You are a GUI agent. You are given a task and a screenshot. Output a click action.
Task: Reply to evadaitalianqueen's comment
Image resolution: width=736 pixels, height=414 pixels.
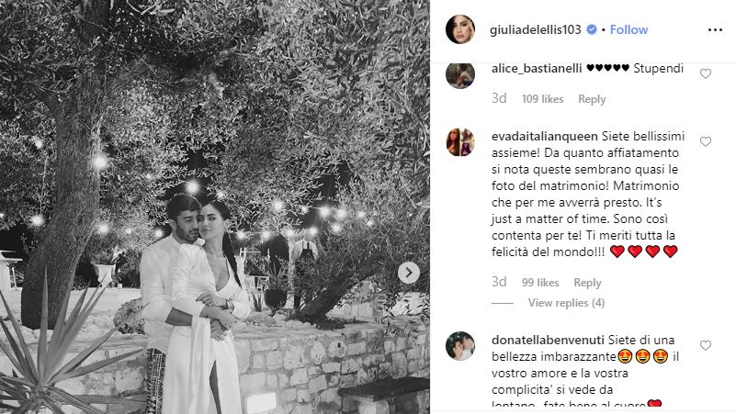(x=587, y=283)
